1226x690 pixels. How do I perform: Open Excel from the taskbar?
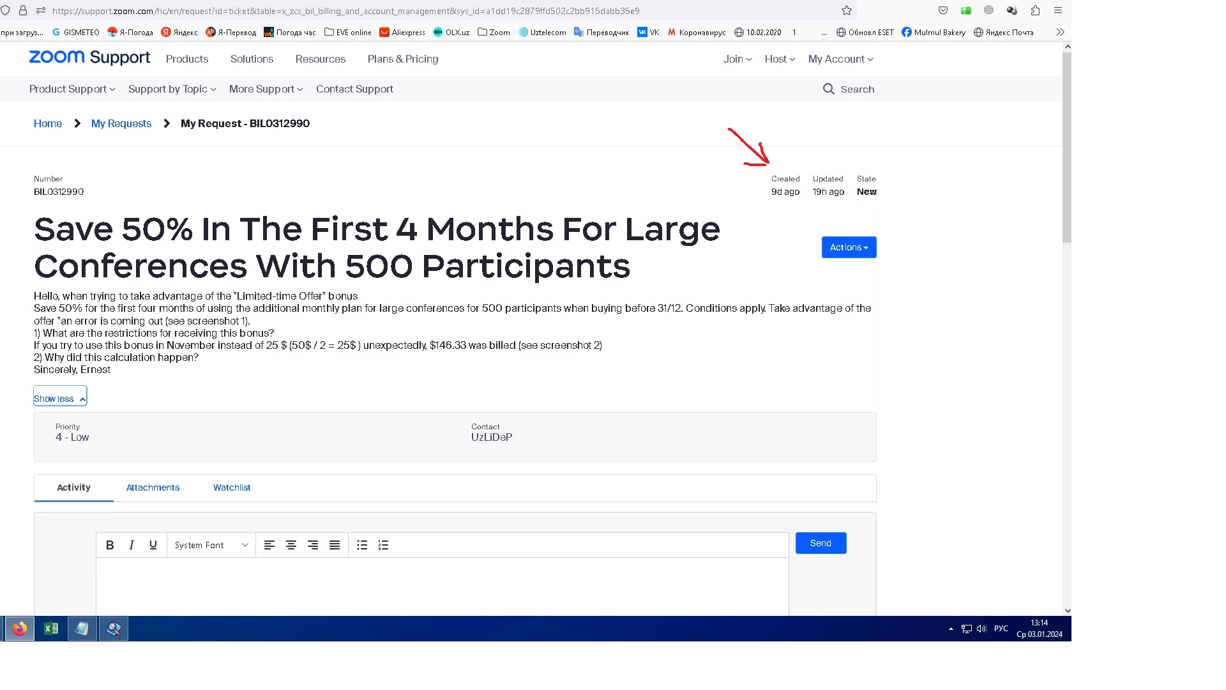tap(51, 629)
